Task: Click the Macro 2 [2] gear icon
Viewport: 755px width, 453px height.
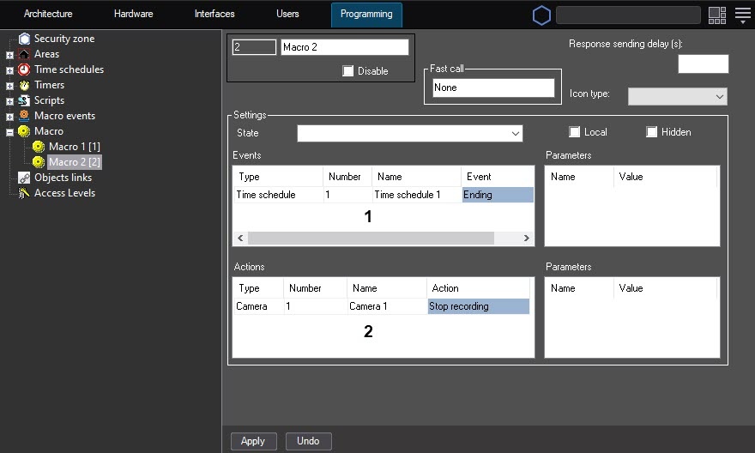Action: [x=39, y=162]
